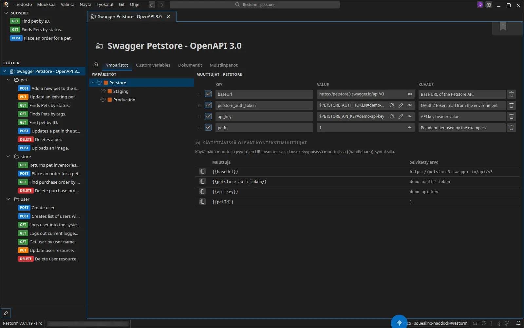Toggle the pin icon in sidebar bottom
The width and height of the screenshot is (524, 328).
6,313
